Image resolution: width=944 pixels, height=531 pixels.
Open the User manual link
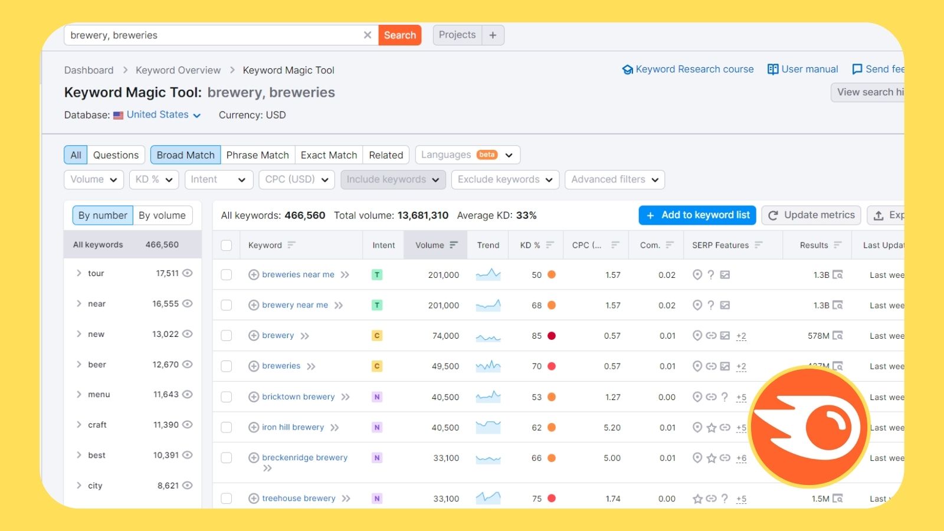tap(802, 70)
